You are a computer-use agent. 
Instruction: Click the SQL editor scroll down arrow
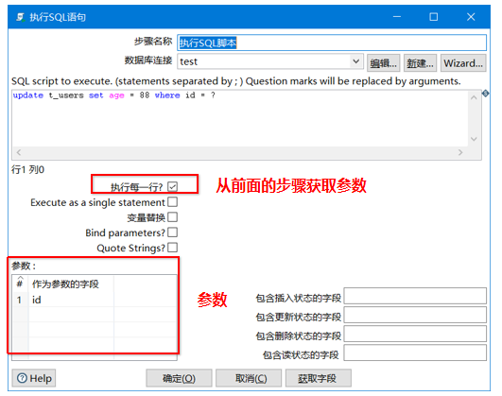click(475, 139)
